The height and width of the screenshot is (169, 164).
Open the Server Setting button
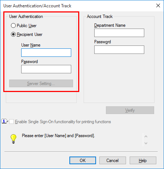[41, 84]
